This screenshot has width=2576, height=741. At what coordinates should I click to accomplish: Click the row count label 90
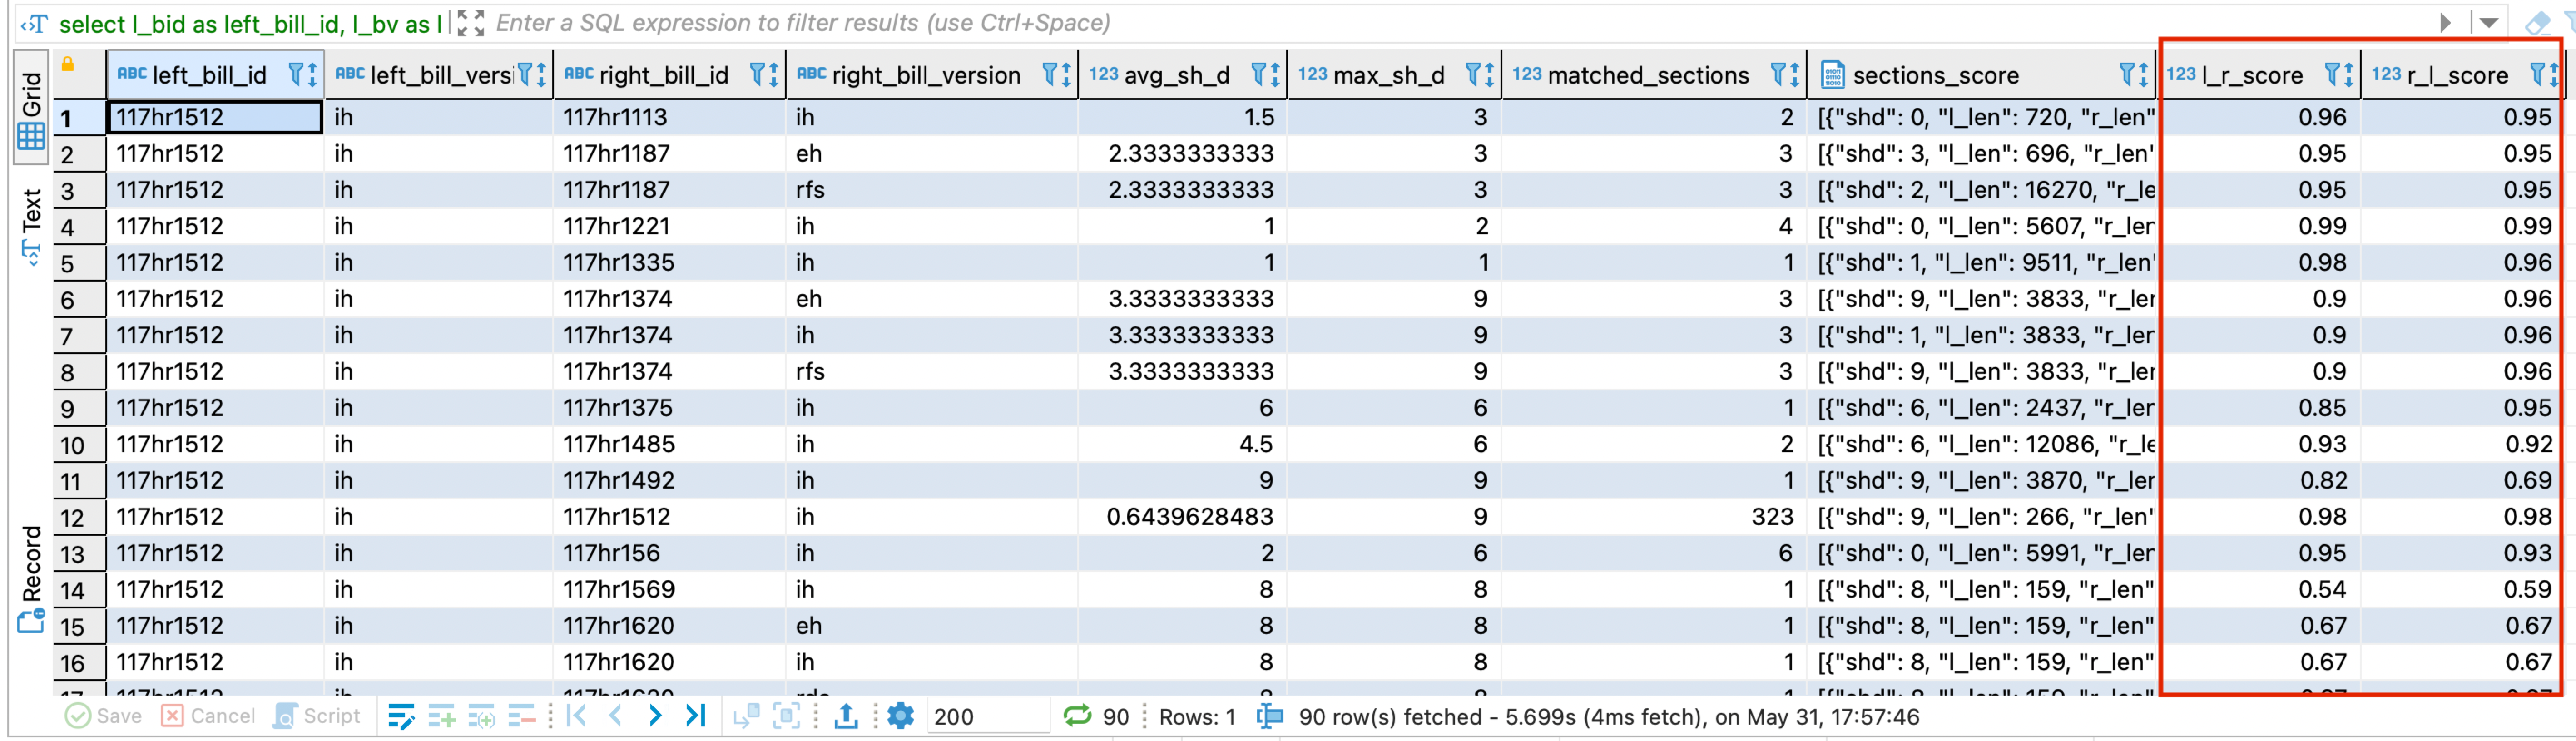[x=1116, y=717]
